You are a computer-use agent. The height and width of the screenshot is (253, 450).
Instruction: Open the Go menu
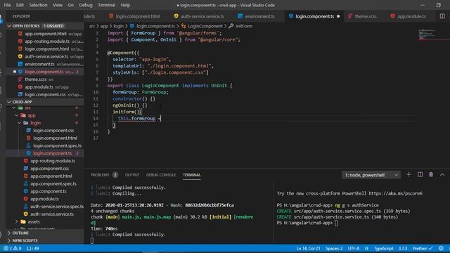pos(70,5)
